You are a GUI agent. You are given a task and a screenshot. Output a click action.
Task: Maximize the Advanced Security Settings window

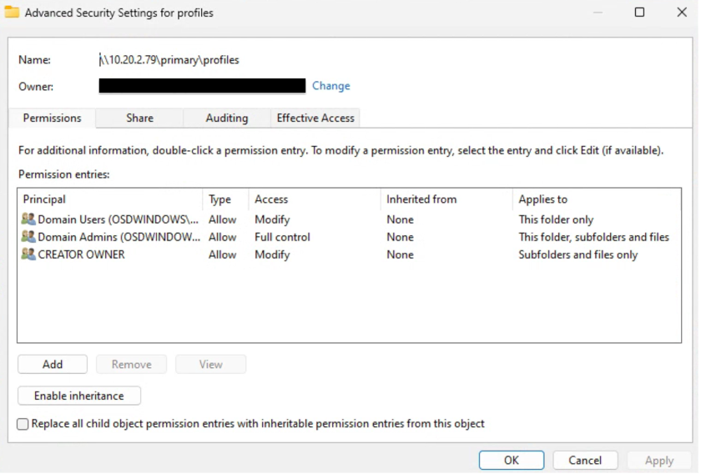639,13
